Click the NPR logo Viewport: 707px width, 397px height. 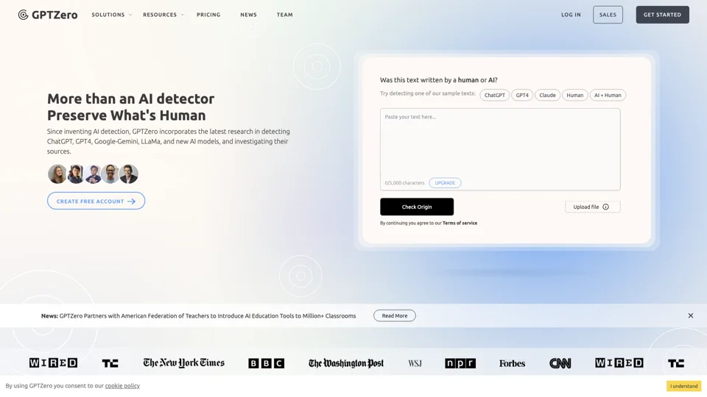tap(460, 363)
